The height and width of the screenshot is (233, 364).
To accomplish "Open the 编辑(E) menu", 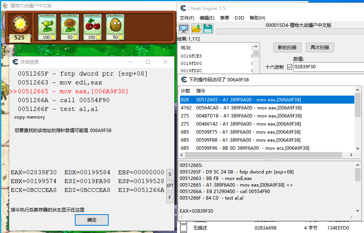I will tap(207, 18).
